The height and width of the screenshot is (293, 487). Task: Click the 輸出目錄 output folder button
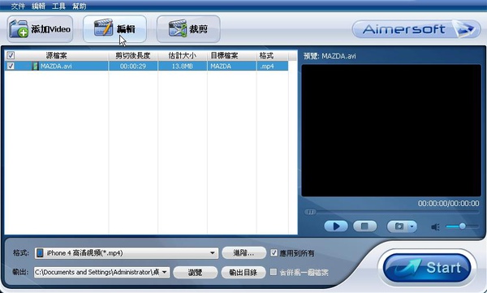(243, 272)
